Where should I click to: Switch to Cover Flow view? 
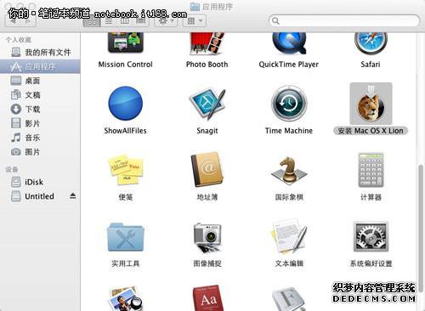point(141,21)
